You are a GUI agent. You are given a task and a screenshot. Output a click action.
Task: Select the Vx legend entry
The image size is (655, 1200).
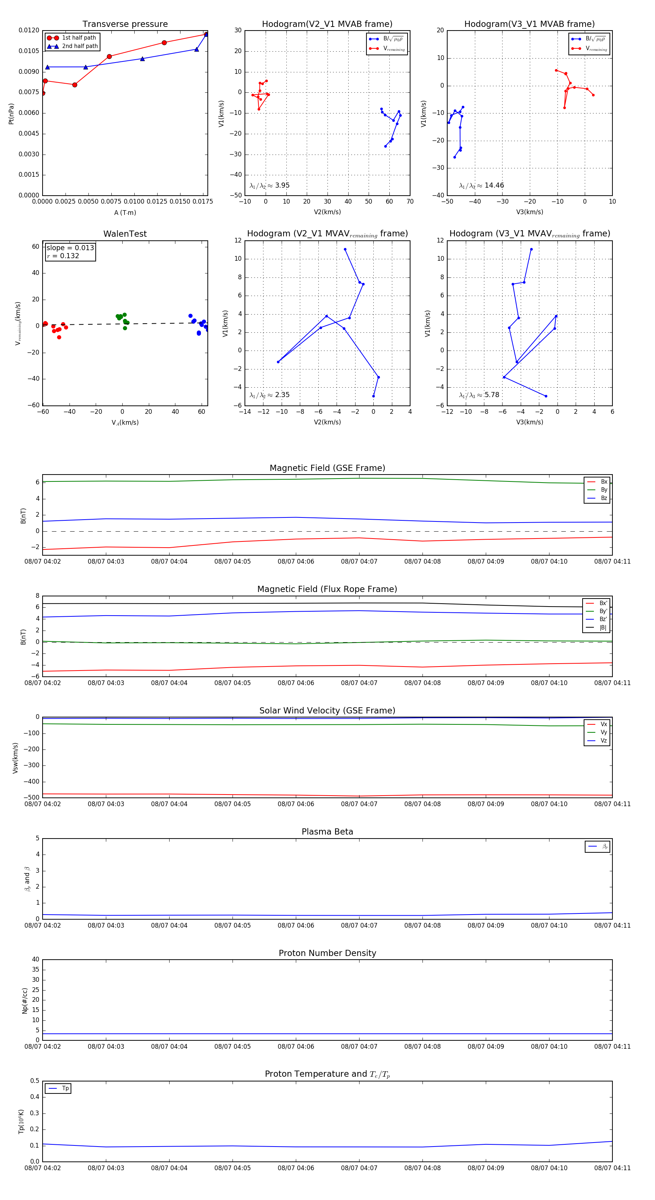coord(597,724)
